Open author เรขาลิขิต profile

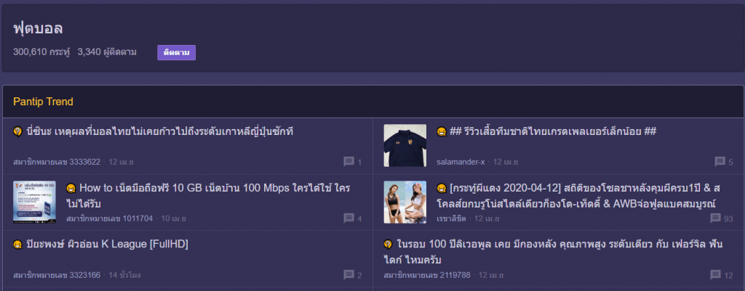pyautogui.click(x=451, y=218)
